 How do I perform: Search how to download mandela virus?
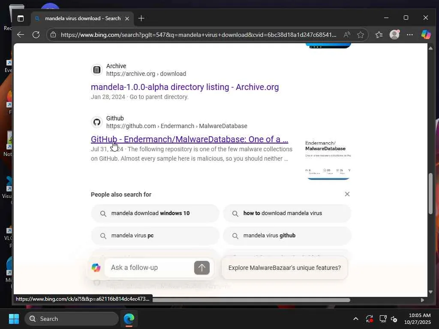[287, 213]
